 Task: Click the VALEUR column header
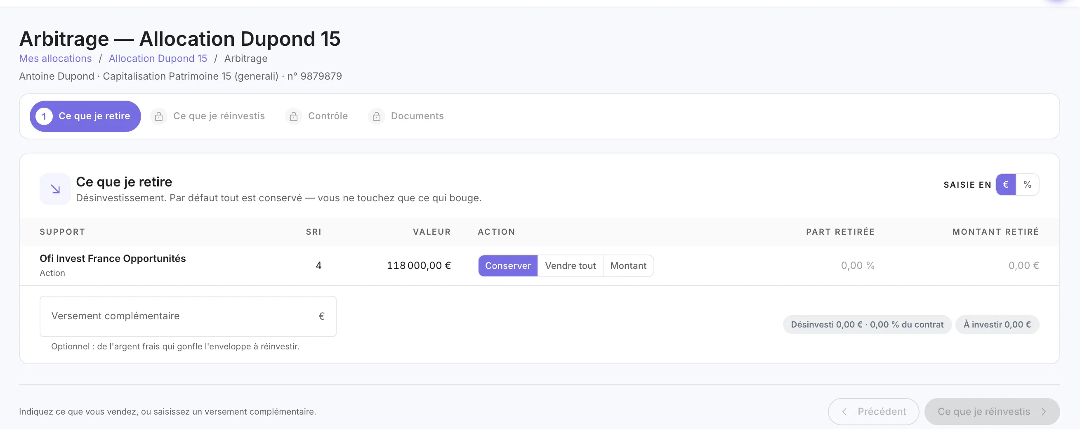click(x=432, y=232)
